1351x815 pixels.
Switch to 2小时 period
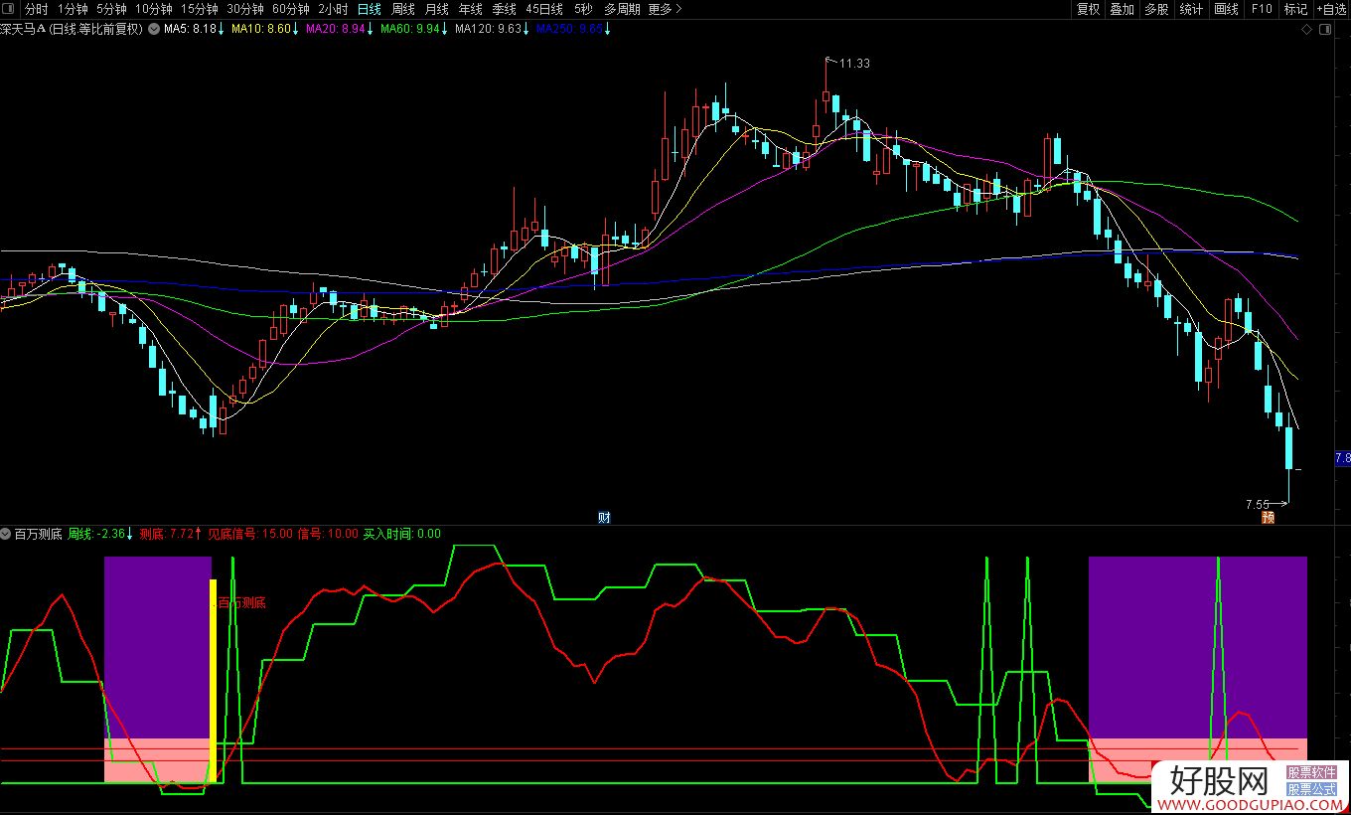pyautogui.click(x=333, y=9)
